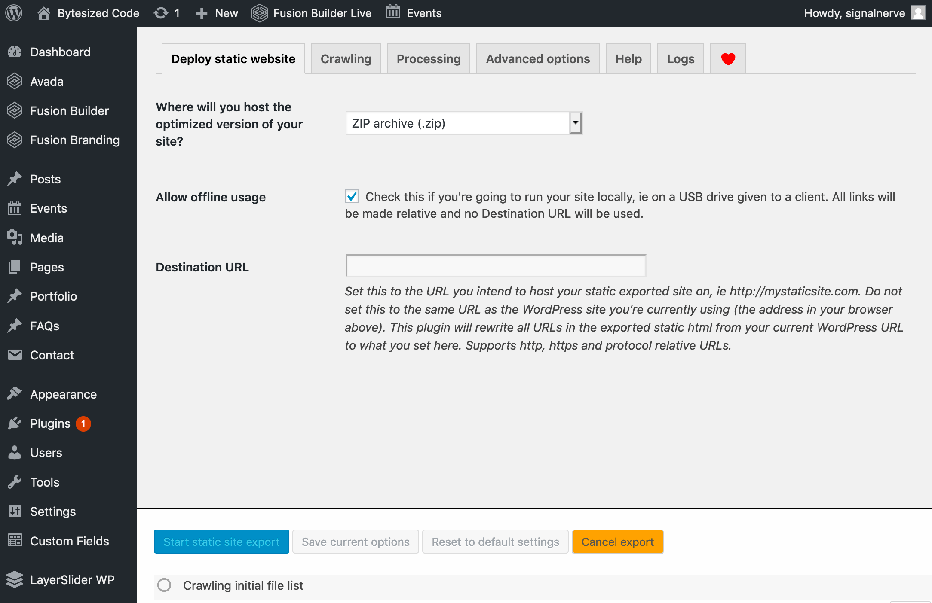Reset to default settings button
The image size is (932, 603).
point(495,541)
